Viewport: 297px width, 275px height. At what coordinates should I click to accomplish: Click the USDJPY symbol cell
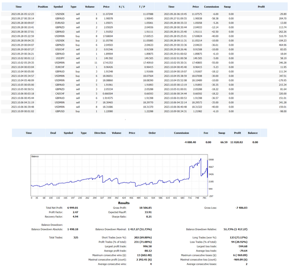pos(60,58)
